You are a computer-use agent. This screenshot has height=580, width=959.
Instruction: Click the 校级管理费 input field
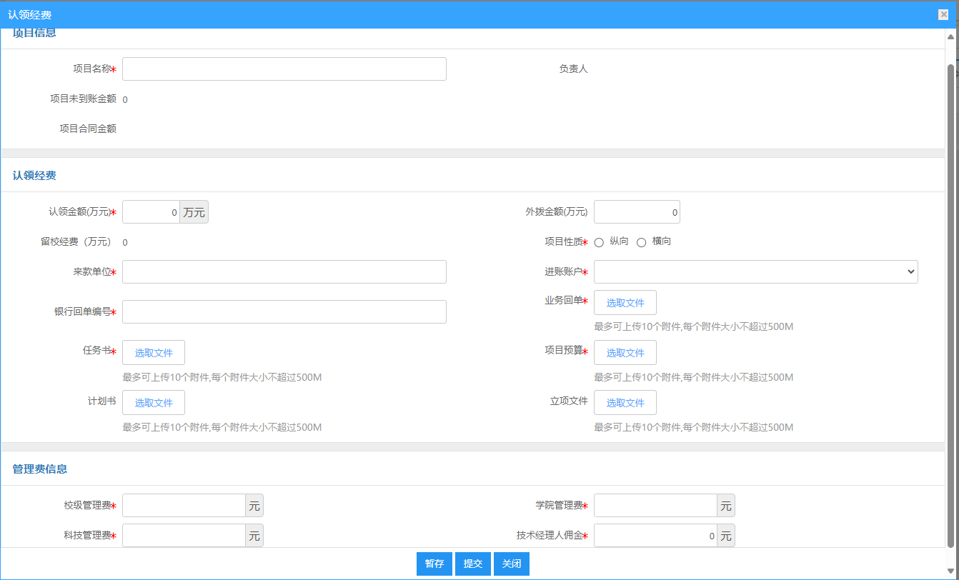click(x=184, y=506)
